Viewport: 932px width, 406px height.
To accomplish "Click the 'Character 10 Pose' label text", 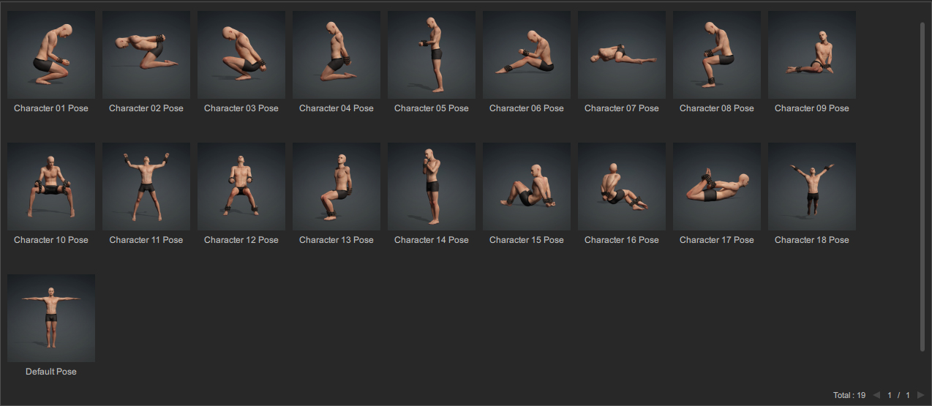I will pos(51,240).
